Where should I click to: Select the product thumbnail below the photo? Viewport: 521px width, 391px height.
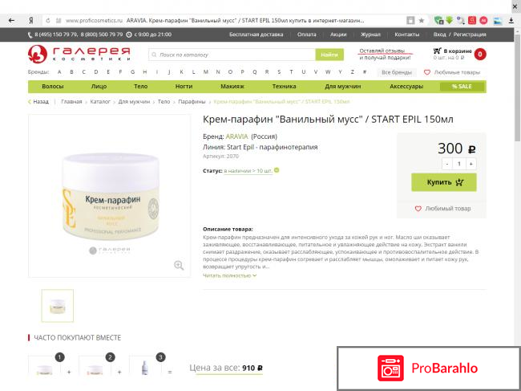point(58,305)
